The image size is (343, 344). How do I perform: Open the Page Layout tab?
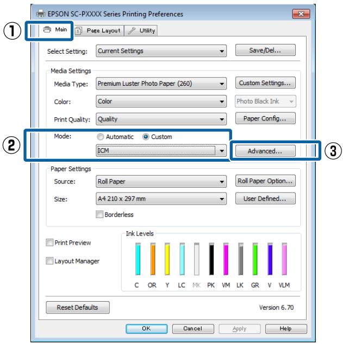[98, 30]
